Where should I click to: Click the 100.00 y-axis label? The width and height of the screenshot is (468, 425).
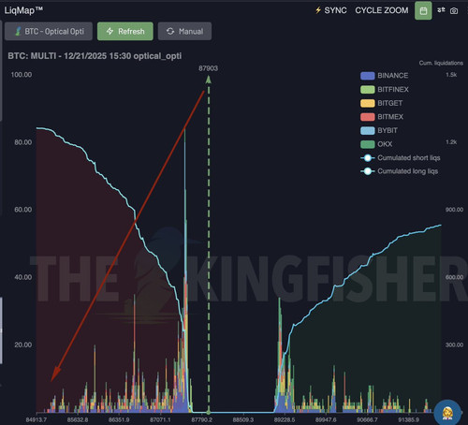click(x=22, y=75)
